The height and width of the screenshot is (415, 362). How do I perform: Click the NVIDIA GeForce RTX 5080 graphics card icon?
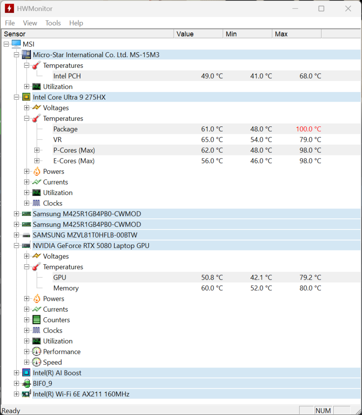pyautogui.click(x=26, y=246)
